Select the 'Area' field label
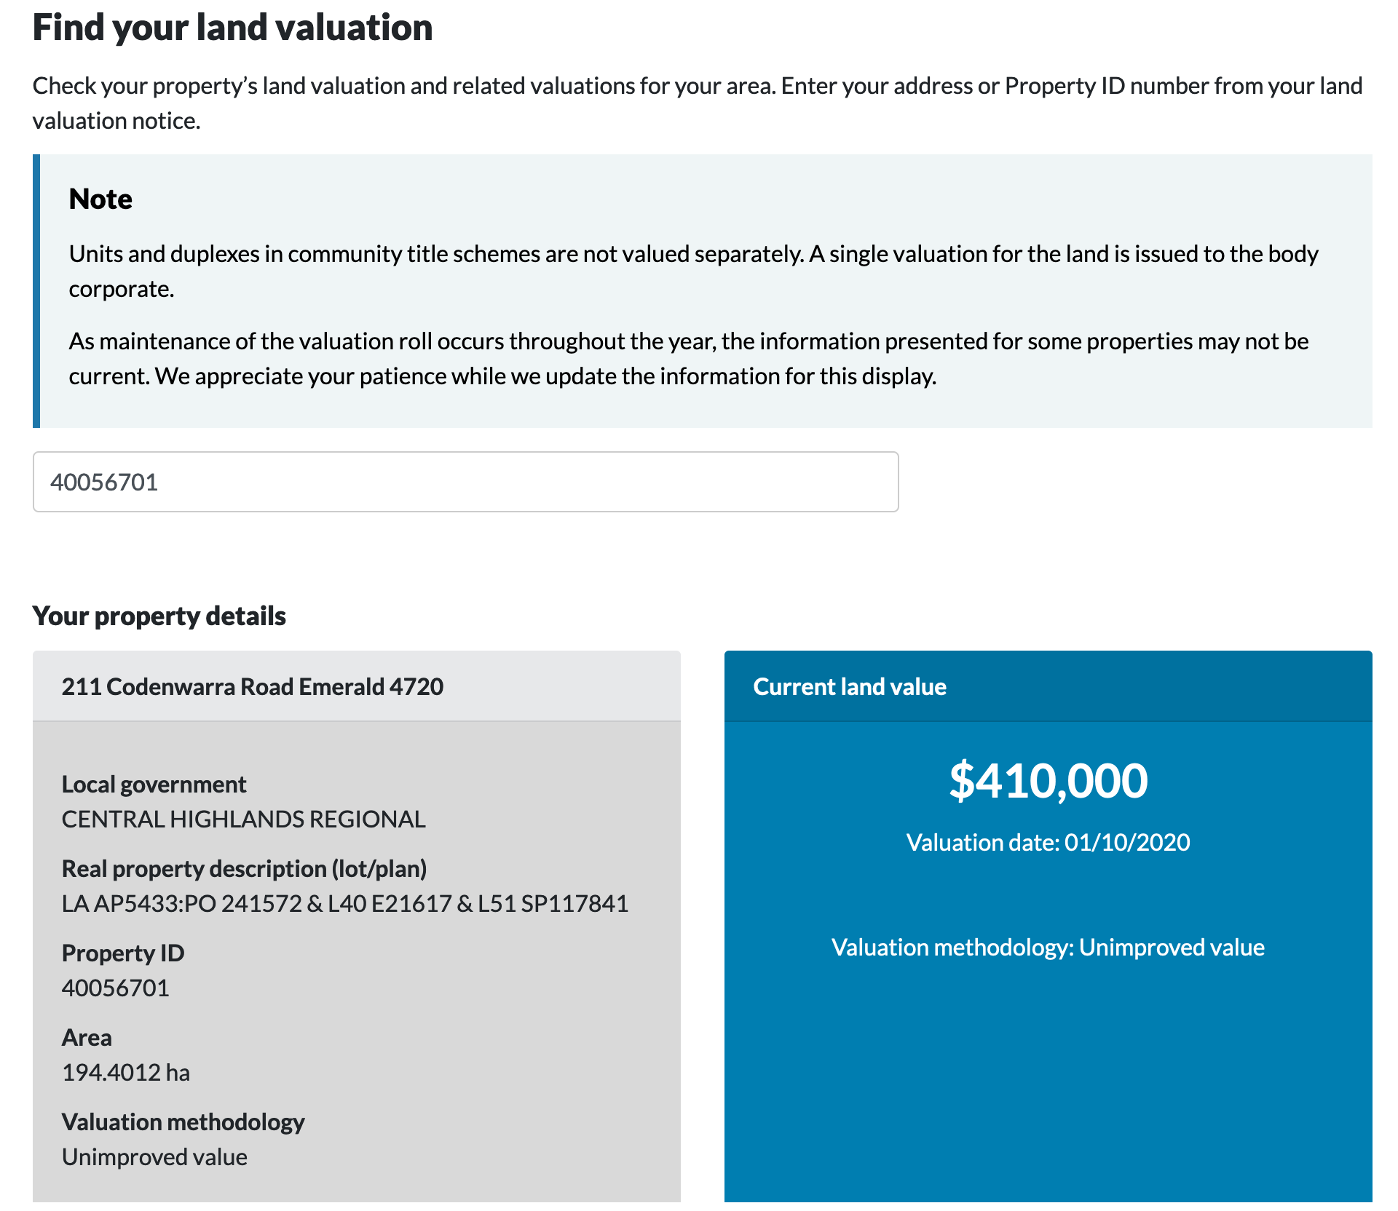Screen dimensions: 1398x1211 click(x=87, y=1037)
